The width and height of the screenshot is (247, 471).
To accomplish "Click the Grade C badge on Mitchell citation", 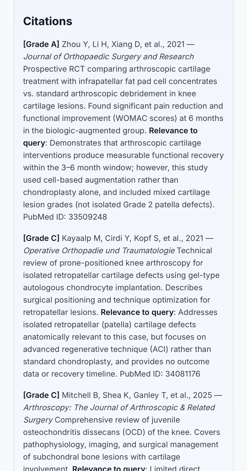I will (41, 395).
